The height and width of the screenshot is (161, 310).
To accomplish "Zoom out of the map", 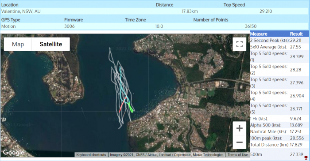I will pyautogui.click(x=240, y=142).
